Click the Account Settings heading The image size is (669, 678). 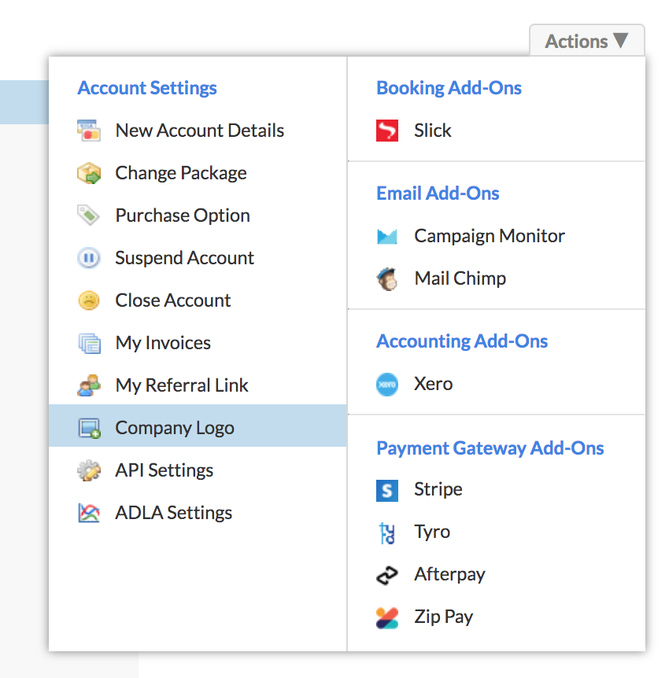(147, 88)
